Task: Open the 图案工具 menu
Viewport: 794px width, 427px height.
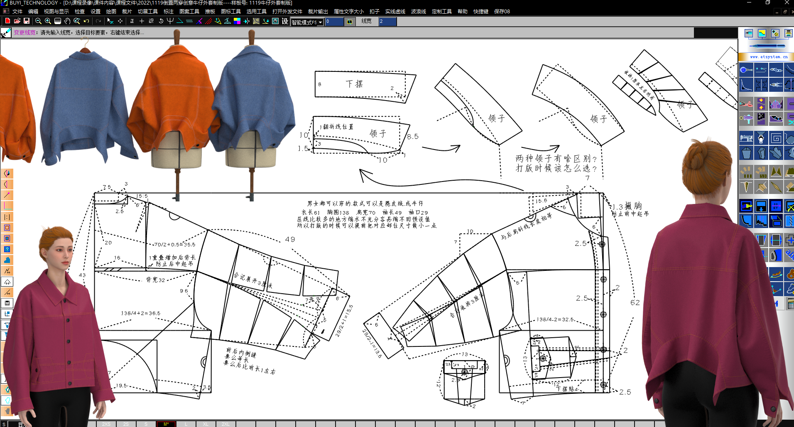Action: point(189,12)
